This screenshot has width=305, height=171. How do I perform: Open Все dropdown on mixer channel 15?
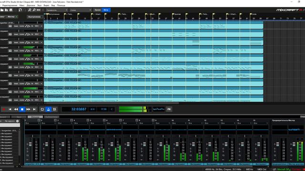[261, 123]
